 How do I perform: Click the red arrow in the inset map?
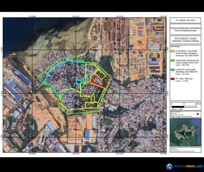[180, 123]
